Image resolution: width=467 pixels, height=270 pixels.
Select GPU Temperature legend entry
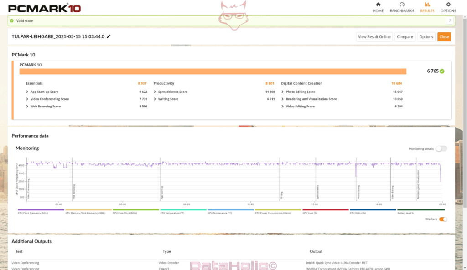pos(230,211)
